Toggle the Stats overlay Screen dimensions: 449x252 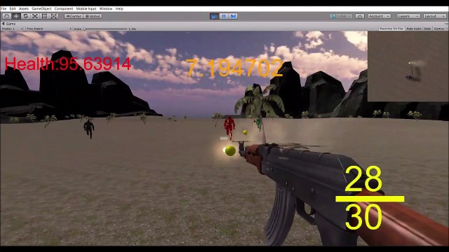point(427,29)
